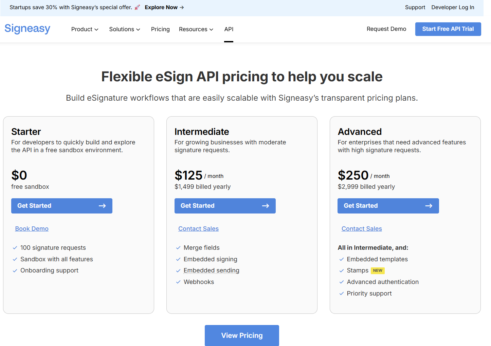Viewport: 491px width, 346px height.
Task: Open the Support link
Action: (x=415, y=7)
